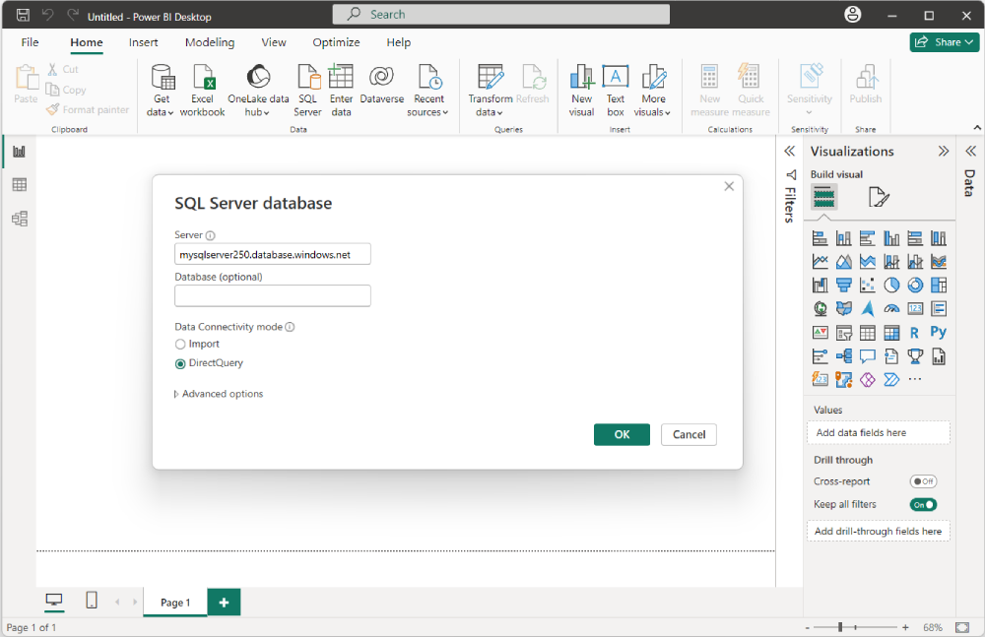Viewport: 985px width, 637px height.
Task: Select the Q&A speech bubble visual
Action: [x=868, y=356]
